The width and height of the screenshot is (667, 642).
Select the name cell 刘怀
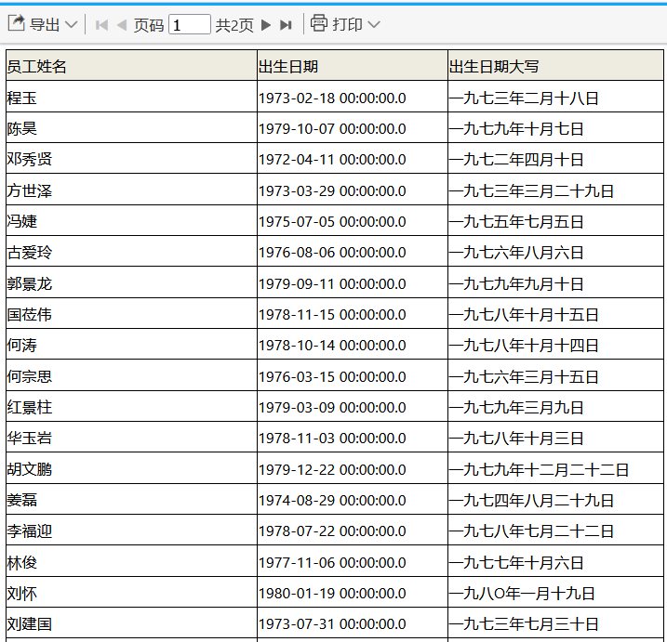point(131,592)
